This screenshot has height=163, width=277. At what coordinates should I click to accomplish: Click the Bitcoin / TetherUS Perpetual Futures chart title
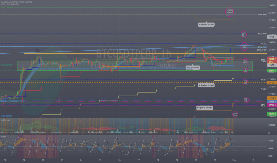pos(16,2)
